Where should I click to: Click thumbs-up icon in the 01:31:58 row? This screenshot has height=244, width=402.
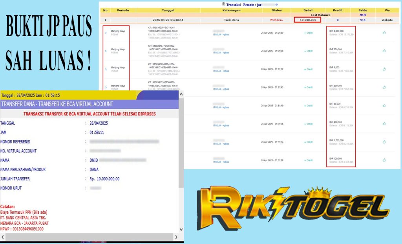tap(384, 51)
